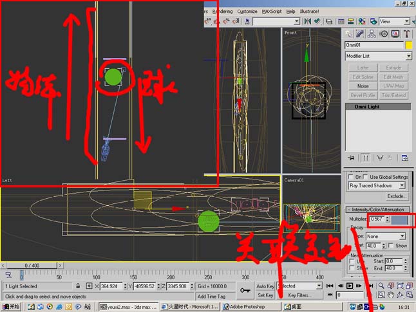Toggle Absolute Mode Transform Type-In icon
The width and height of the screenshot is (416, 312).
click(89, 286)
